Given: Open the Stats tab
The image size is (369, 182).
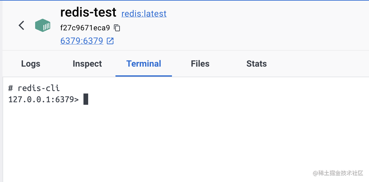Looking at the screenshot, I should point(256,63).
